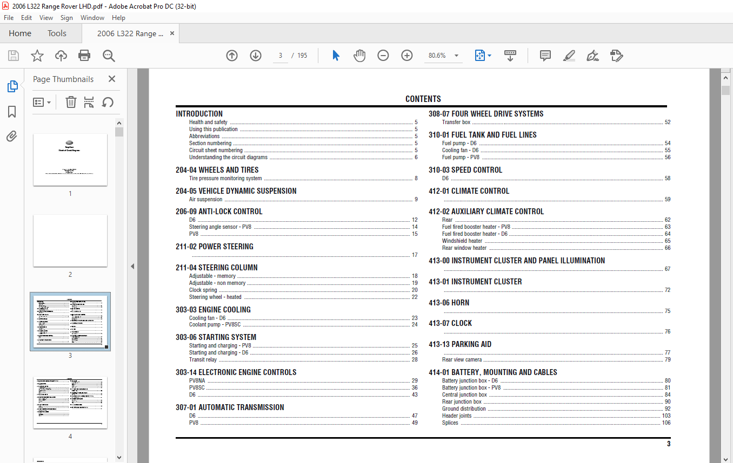Select page 4 thumbnail

(70, 403)
